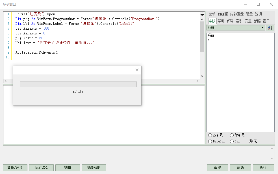The height and width of the screenshot is (174, 278).
Task: Click code line Application.DoEvents()
Action: coord(37,52)
